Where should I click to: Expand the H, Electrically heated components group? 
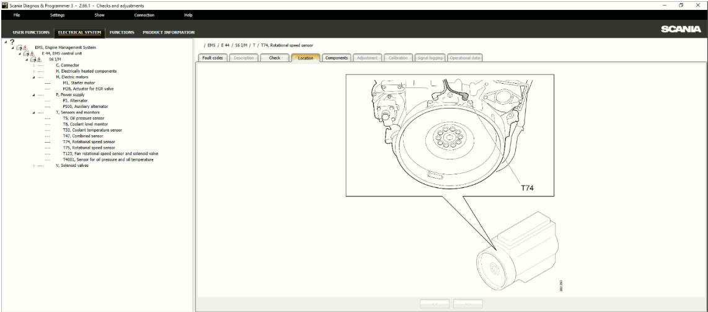pos(34,71)
